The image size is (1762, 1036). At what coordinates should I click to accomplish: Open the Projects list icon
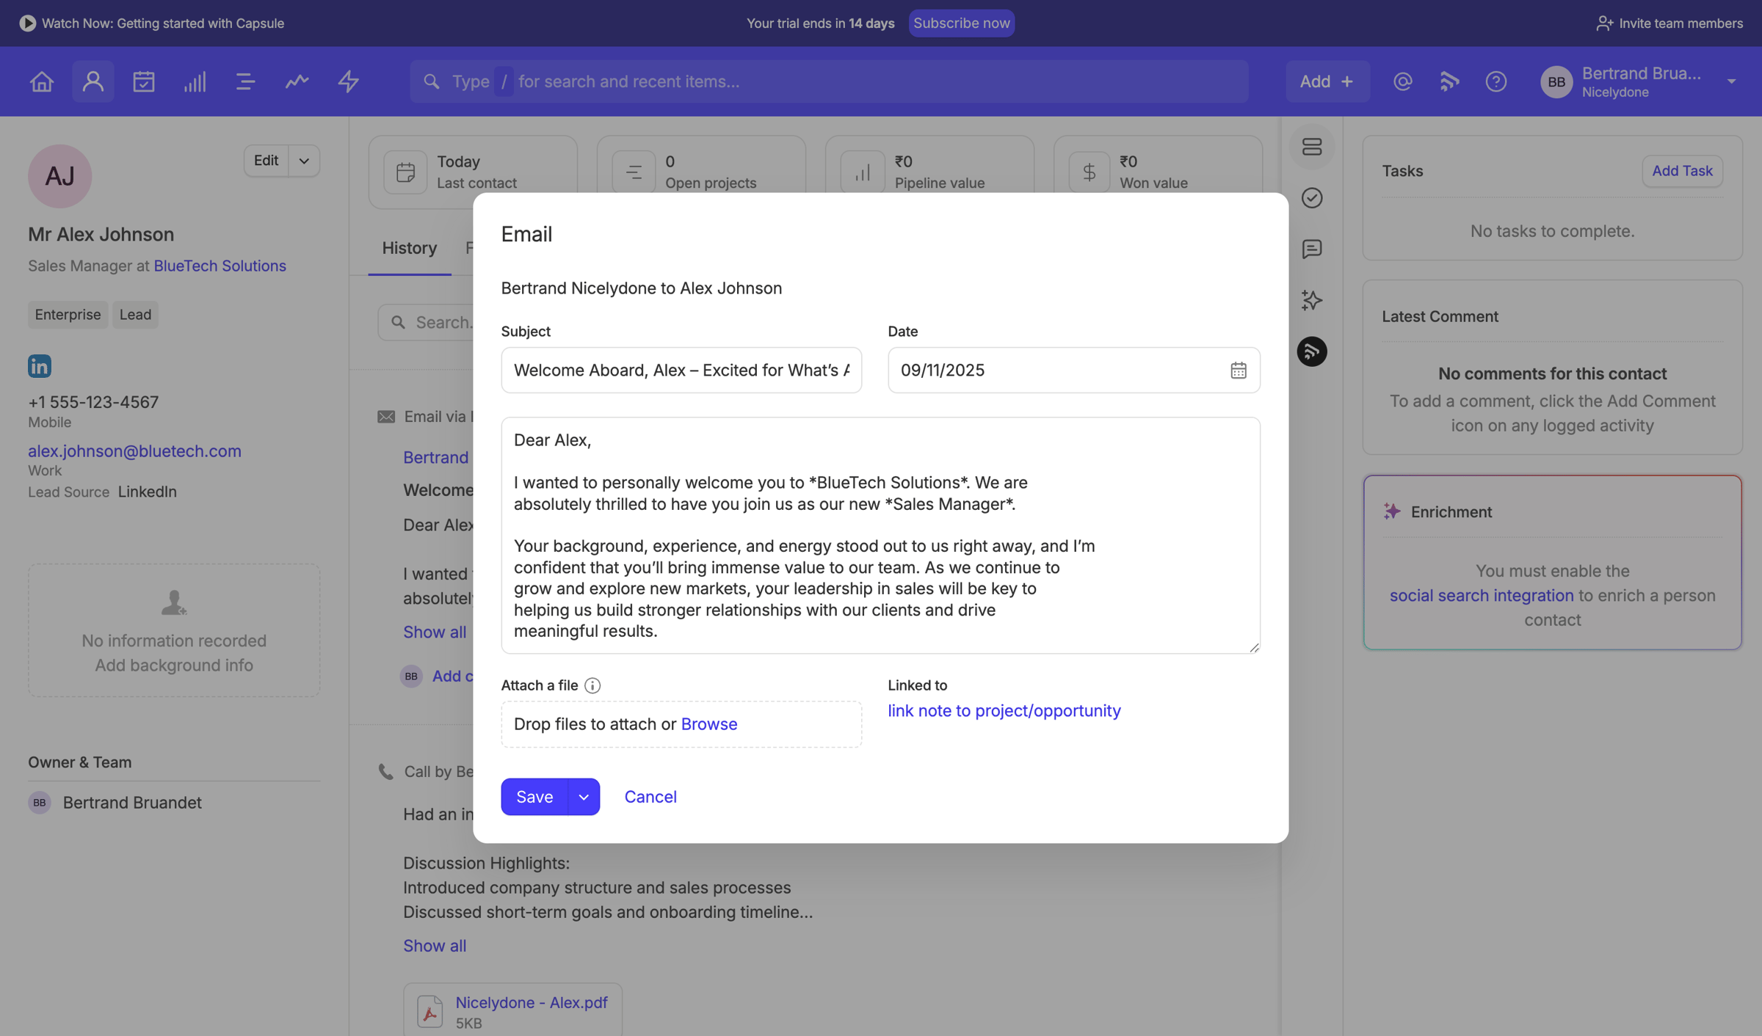(245, 81)
